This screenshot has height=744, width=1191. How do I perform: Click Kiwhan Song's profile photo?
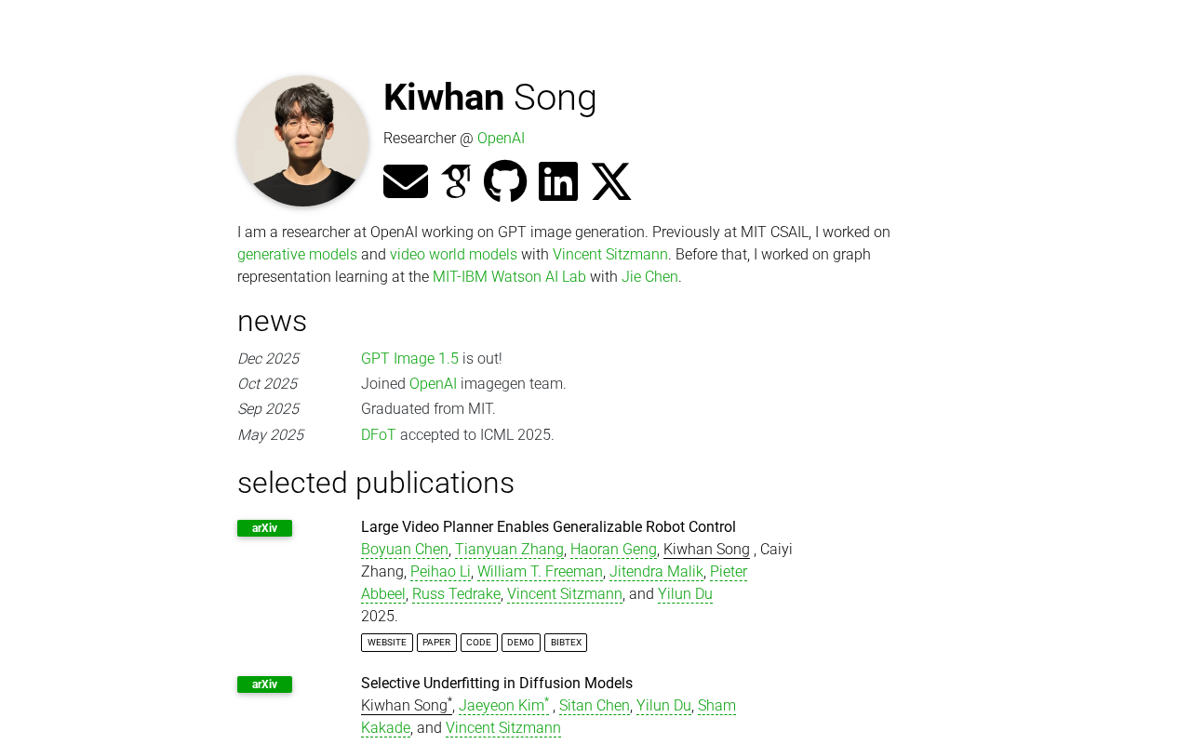tap(303, 141)
